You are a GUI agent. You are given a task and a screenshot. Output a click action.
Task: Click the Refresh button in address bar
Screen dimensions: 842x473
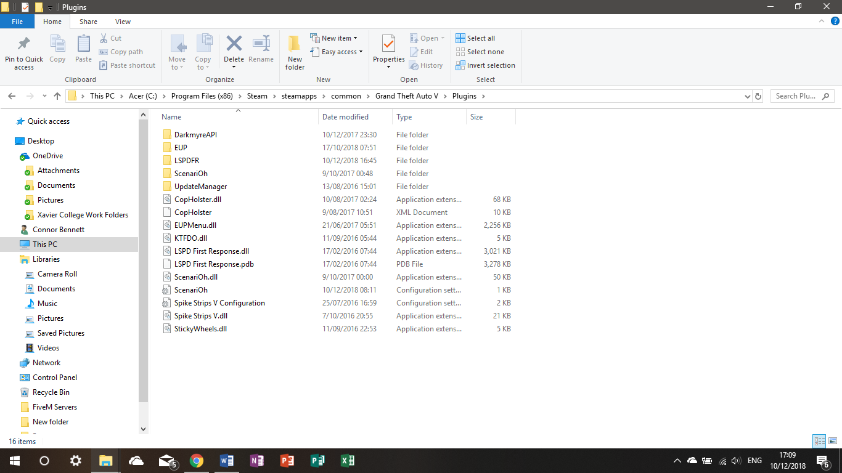[758, 96]
